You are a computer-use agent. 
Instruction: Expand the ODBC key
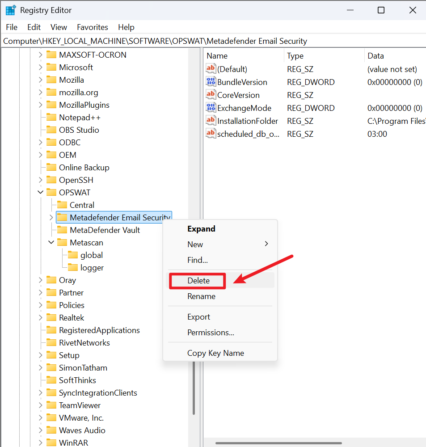coord(41,143)
